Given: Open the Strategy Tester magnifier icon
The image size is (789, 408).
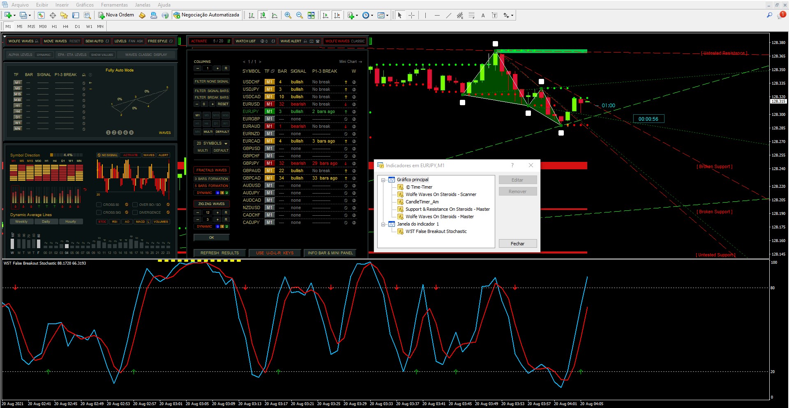Looking at the screenshot, I should [x=87, y=15].
